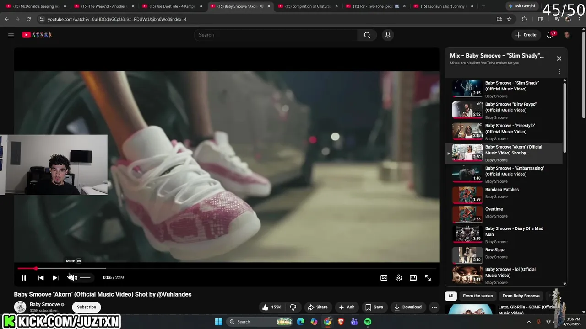Toggle closed captions
Image resolution: width=586 pixels, height=329 pixels.
pos(384,277)
